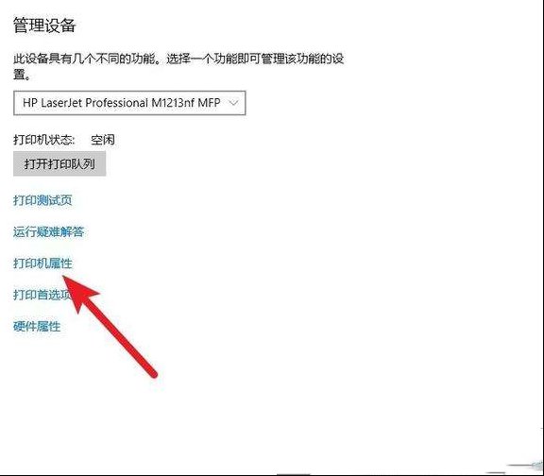
Task: Select the 打印首选项 link
Action: click(x=42, y=295)
